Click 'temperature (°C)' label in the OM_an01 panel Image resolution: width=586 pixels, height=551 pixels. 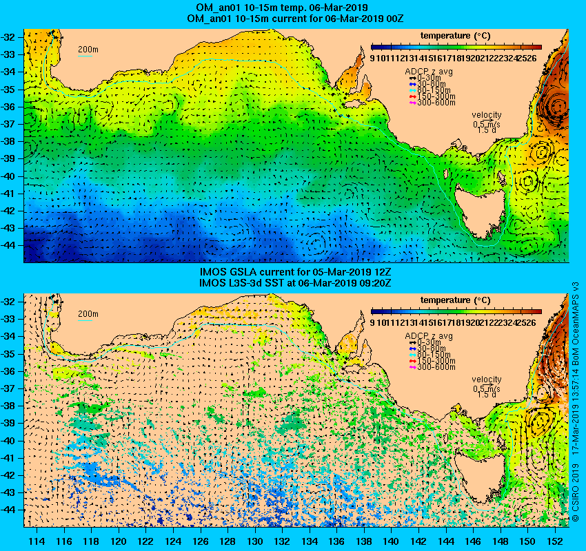pyautogui.click(x=455, y=36)
